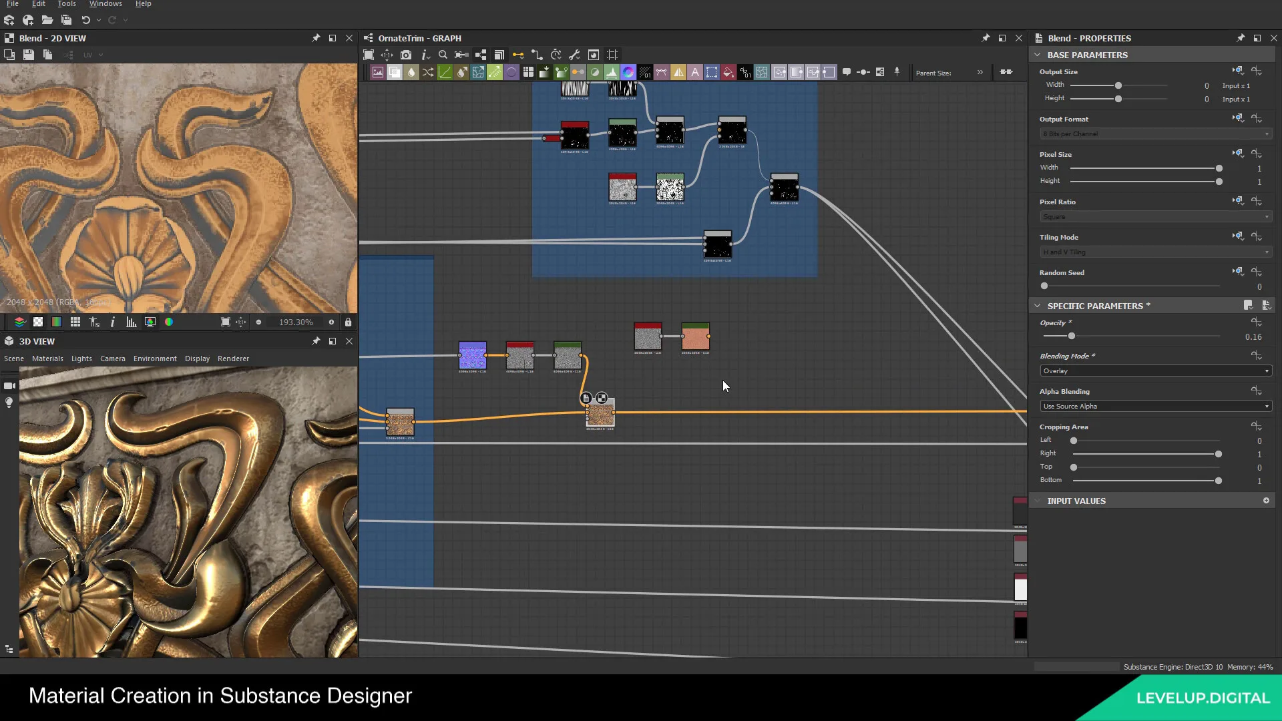Screen dimensions: 1282x721
Task: Frame all nodes using fit-view icon
Action: [369, 55]
